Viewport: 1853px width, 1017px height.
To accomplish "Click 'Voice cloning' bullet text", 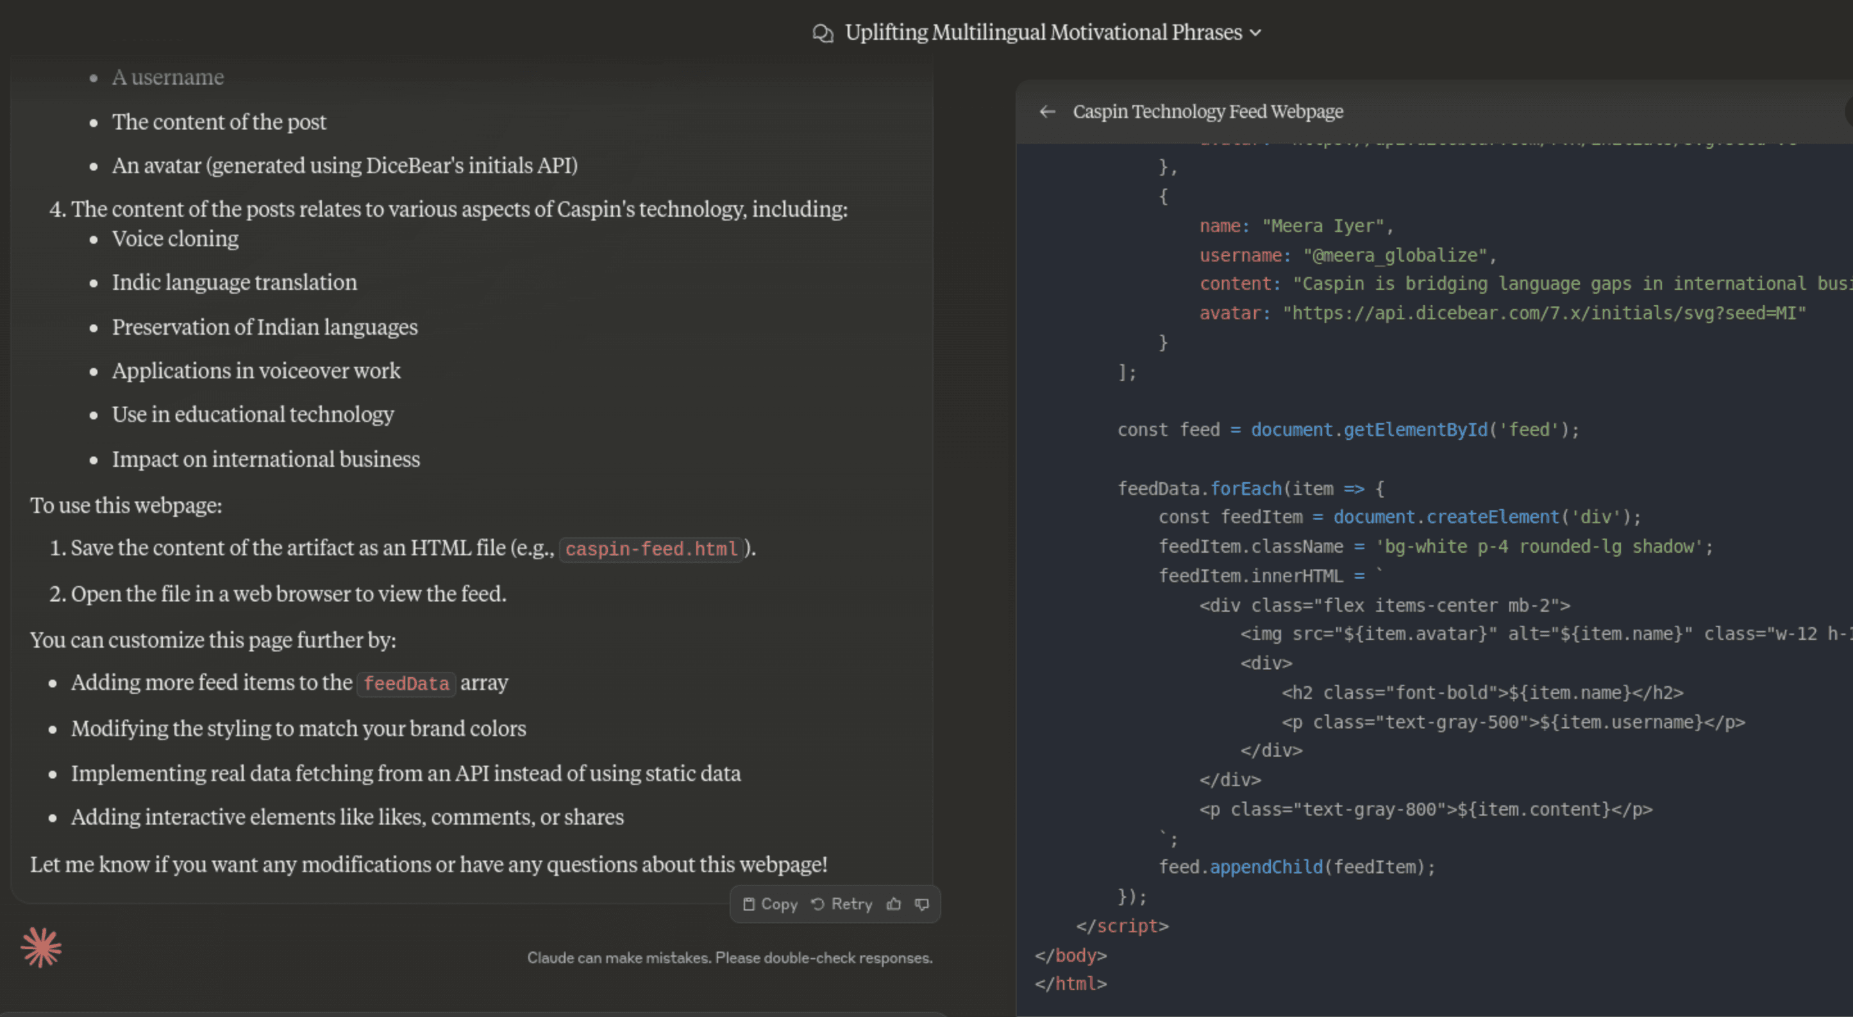I will tap(175, 239).
